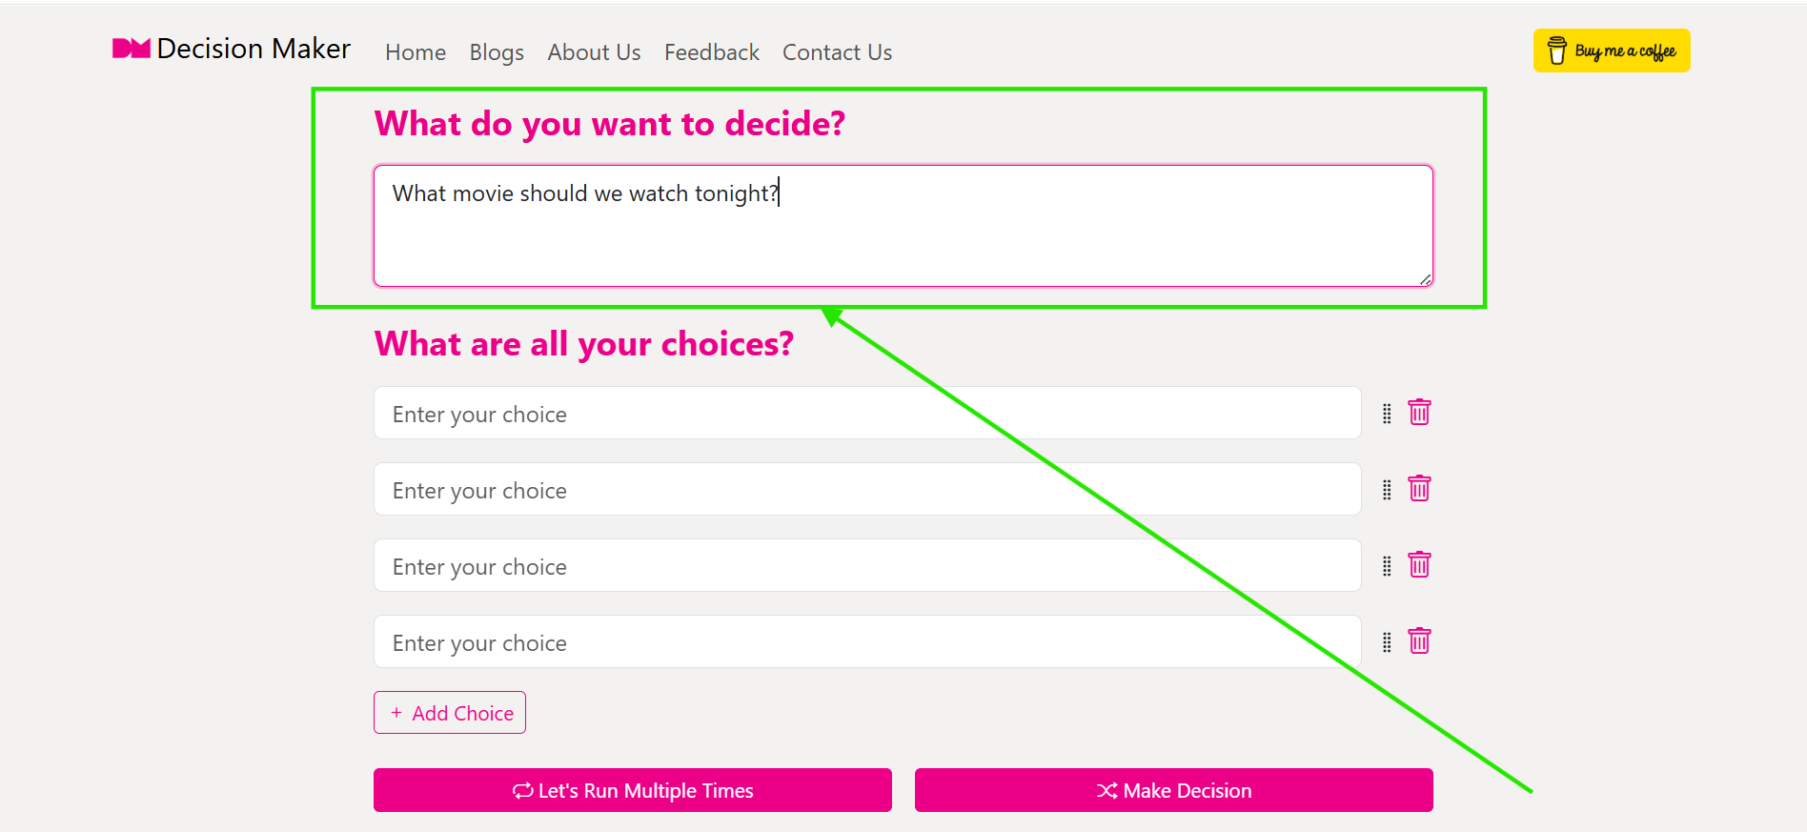
Task: Click the Buy me a coffee button
Action: click(1611, 51)
